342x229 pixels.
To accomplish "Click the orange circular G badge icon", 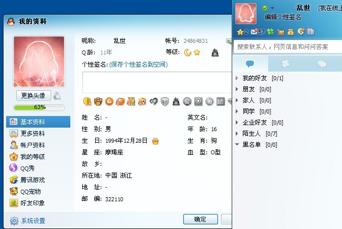I will tap(109, 101).
